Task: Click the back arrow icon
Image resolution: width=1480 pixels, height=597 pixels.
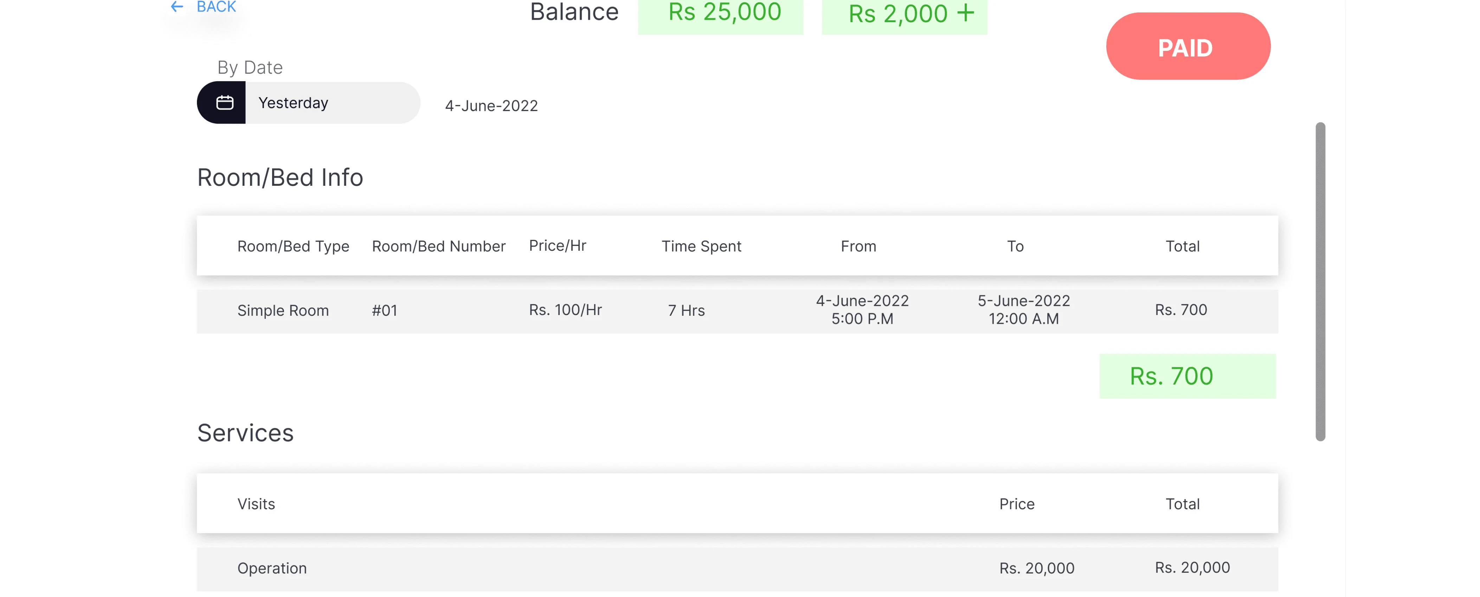Action: click(177, 7)
